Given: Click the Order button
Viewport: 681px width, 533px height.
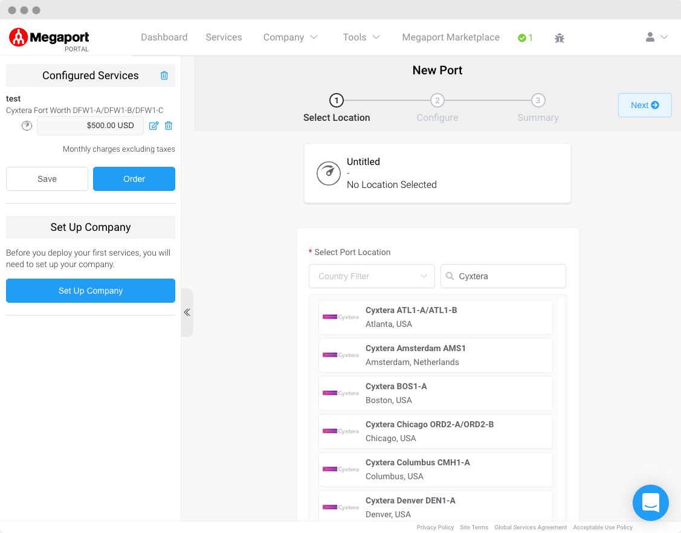Looking at the screenshot, I should 134,179.
